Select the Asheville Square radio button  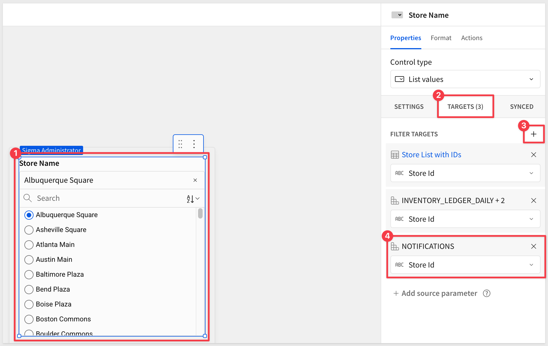29,230
